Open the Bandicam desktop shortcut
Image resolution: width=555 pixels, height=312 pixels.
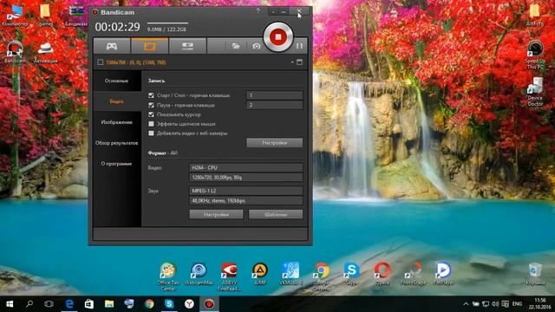[x=15, y=52]
